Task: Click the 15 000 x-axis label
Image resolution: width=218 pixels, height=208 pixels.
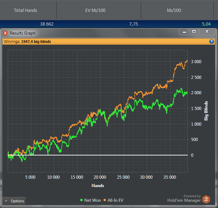Action: pyautogui.click(x=77, y=177)
